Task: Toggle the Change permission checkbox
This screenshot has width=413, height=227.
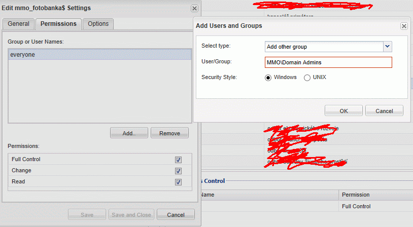Action: [x=178, y=171]
